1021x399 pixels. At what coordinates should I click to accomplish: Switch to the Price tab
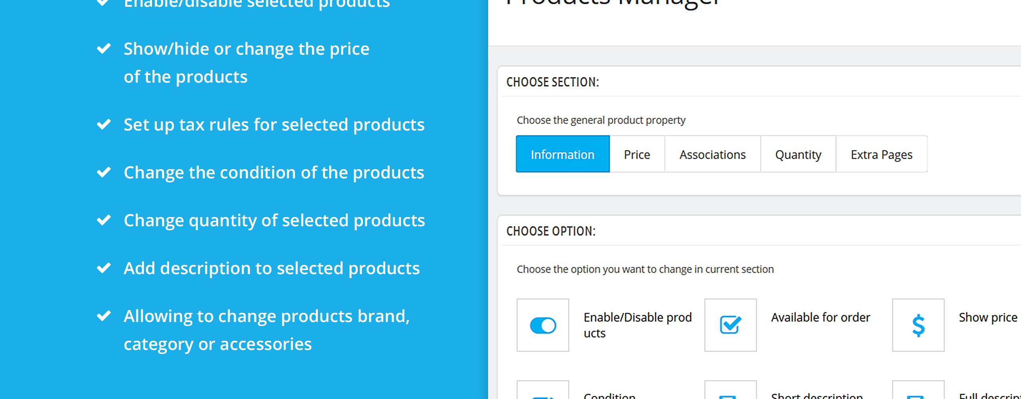pos(637,154)
